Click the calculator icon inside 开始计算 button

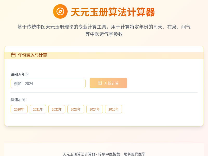pos(100,83)
